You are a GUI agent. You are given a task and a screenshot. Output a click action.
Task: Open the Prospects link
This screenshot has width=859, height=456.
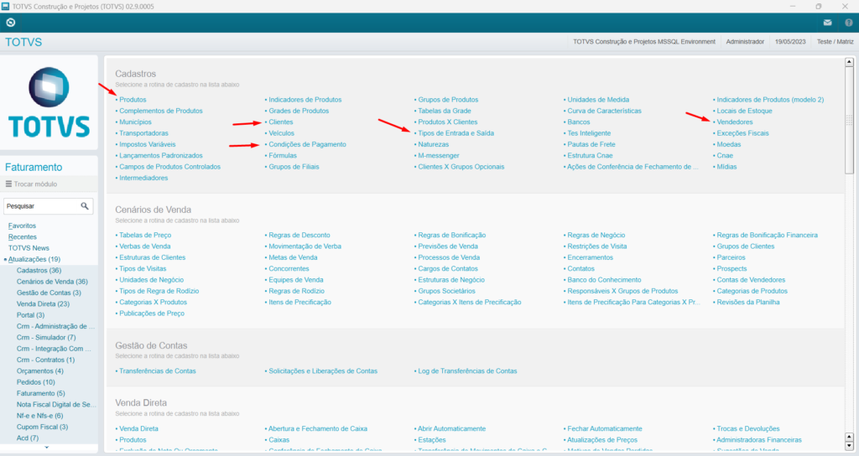coord(731,269)
